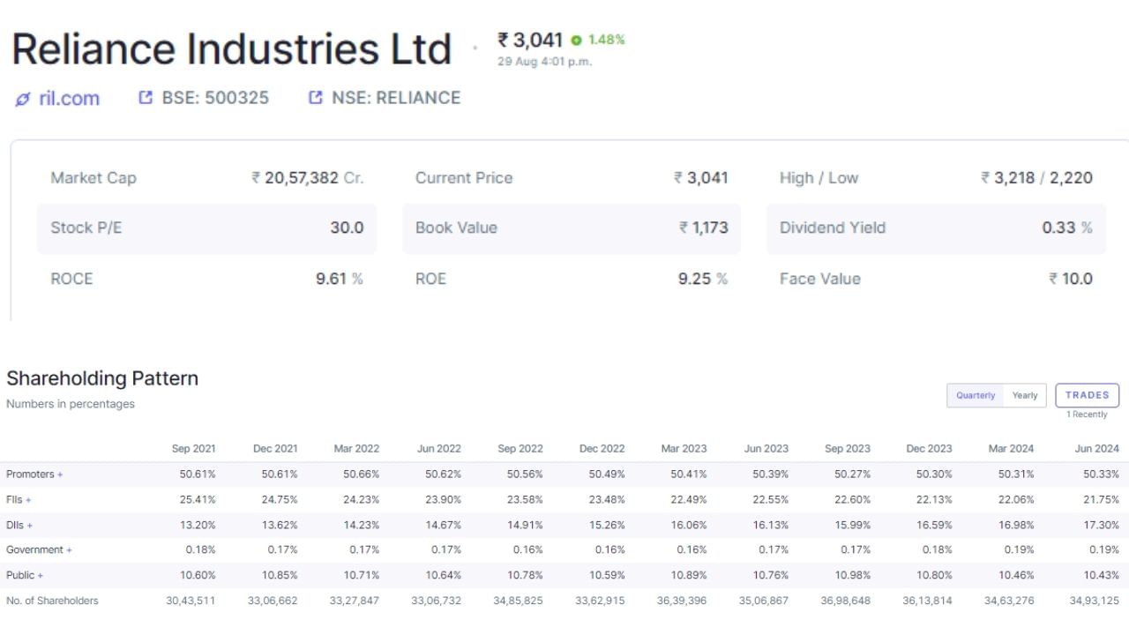Viewport: 1129px width, 635px height.
Task: Switch to Yearly shareholding view
Action: pyautogui.click(x=1025, y=395)
